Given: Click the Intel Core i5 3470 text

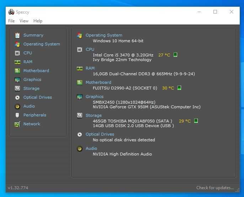Looking at the screenshot, I should tap(123, 55).
